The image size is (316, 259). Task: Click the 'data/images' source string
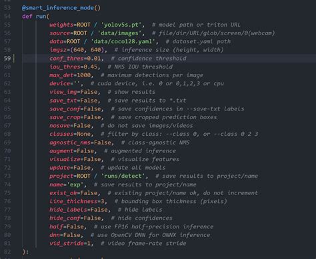119,33
